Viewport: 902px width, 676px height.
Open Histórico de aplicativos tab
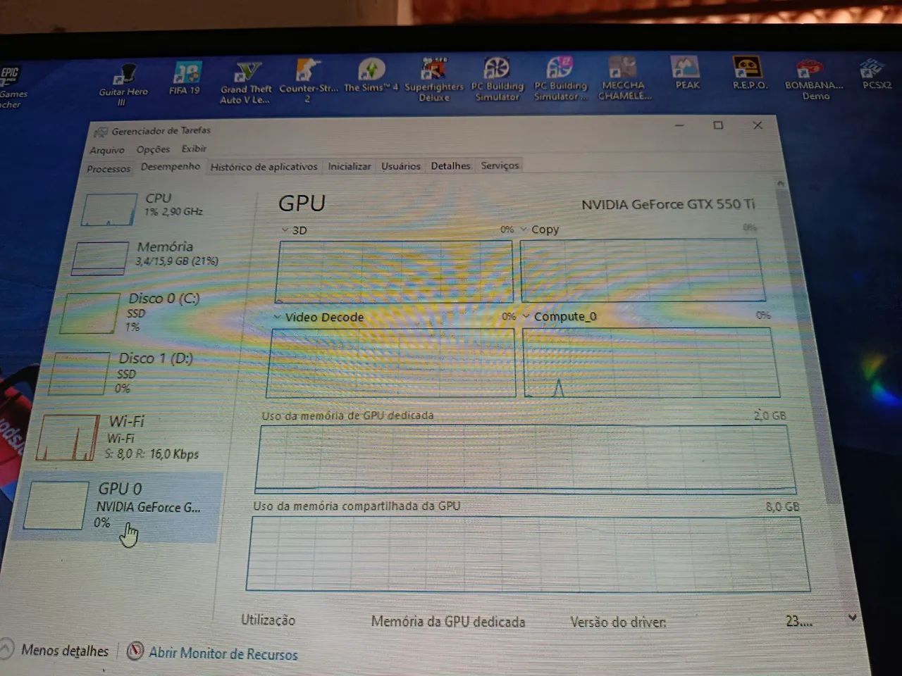point(264,167)
